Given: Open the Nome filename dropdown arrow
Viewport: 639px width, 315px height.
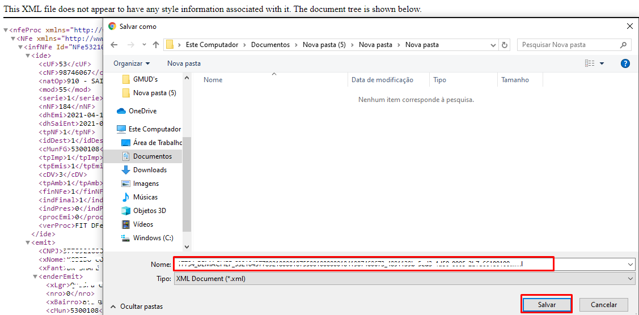Looking at the screenshot, I should pyautogui.click(x=631, y=265).
